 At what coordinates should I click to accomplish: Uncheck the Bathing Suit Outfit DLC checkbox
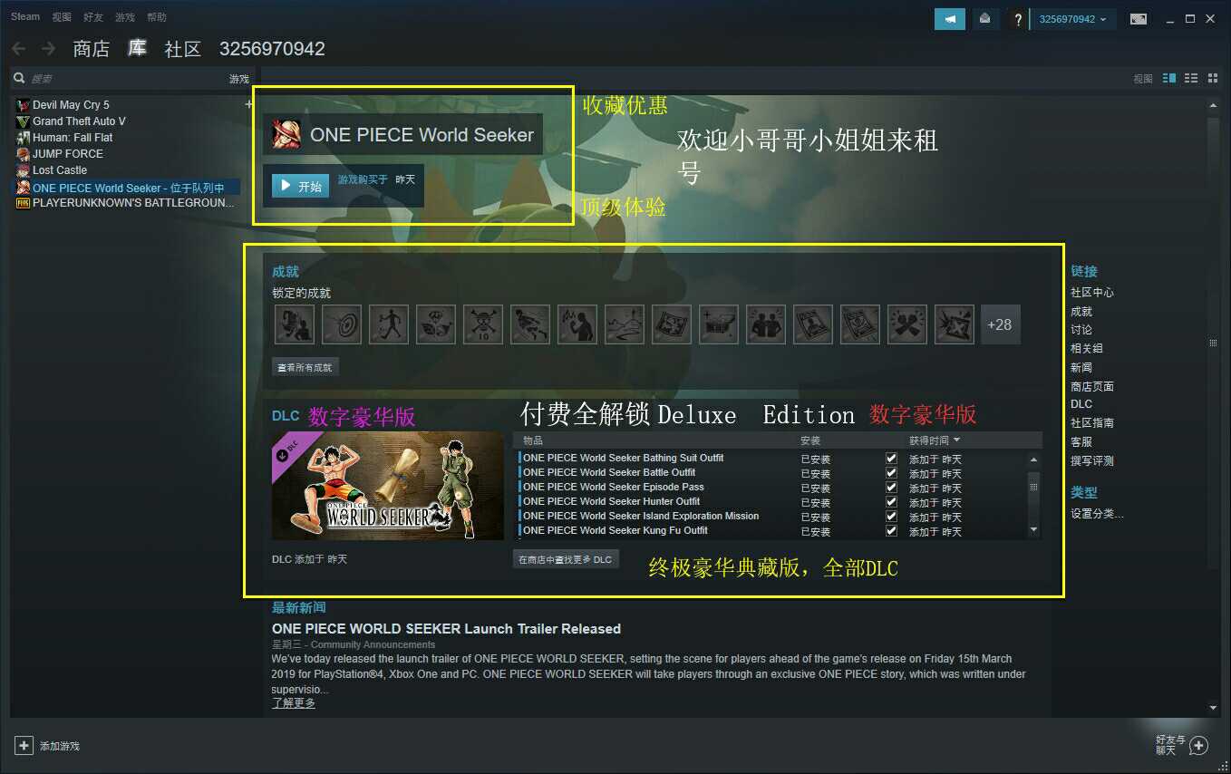click(891, 459)
